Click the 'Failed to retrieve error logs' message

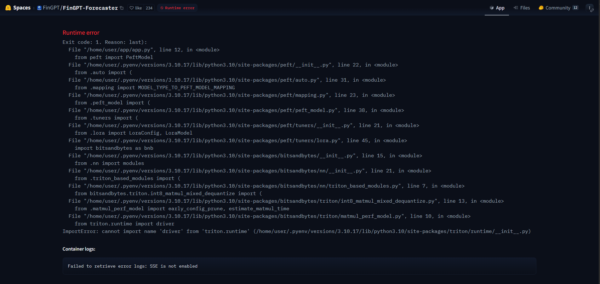pyautogui.click(x=133, y=266)
